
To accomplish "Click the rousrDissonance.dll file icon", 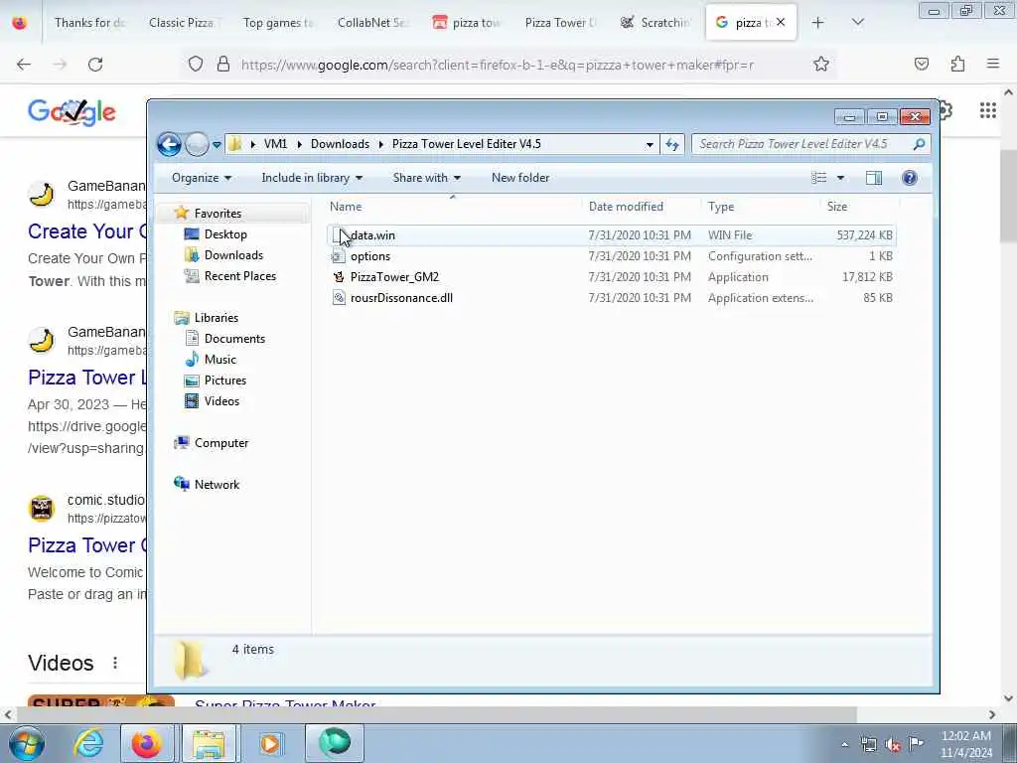I will pos(339,298).
